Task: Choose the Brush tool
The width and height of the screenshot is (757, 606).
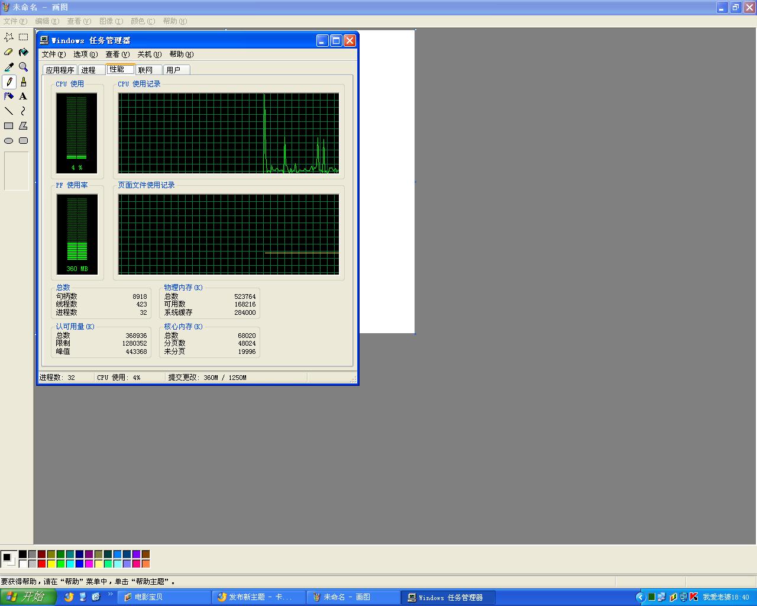Action: (24, 82)
